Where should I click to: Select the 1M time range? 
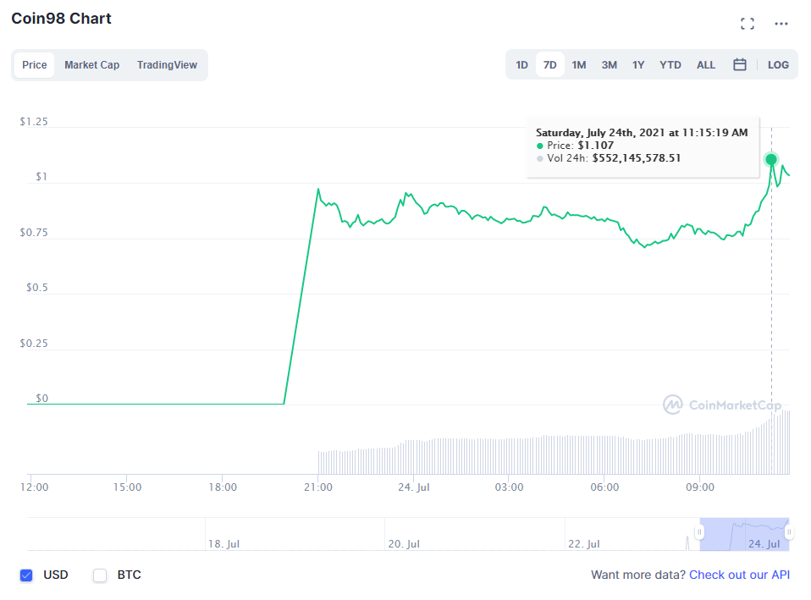click(579, 65)
